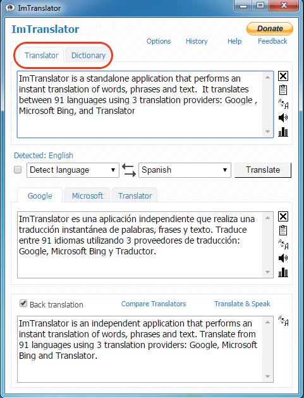Click the font size icon beside the back translation

283,321
